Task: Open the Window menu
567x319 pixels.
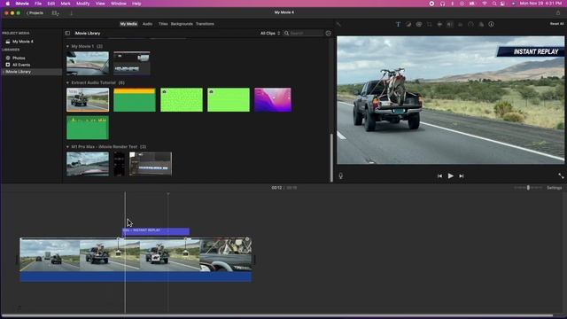Action: tap(118, 4)
